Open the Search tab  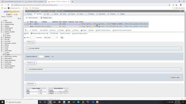[55, 14]
